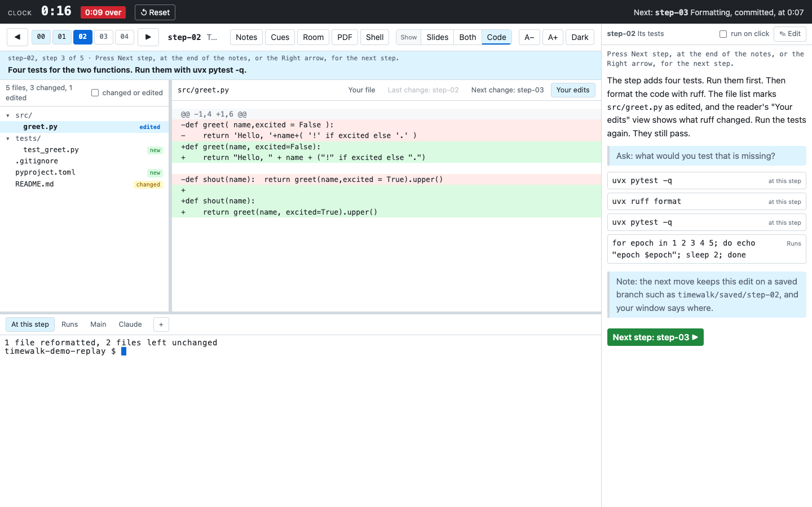The image size is (812, 507).
Task: View Next change: step-03 diff
Action: [x=507, y=90]
